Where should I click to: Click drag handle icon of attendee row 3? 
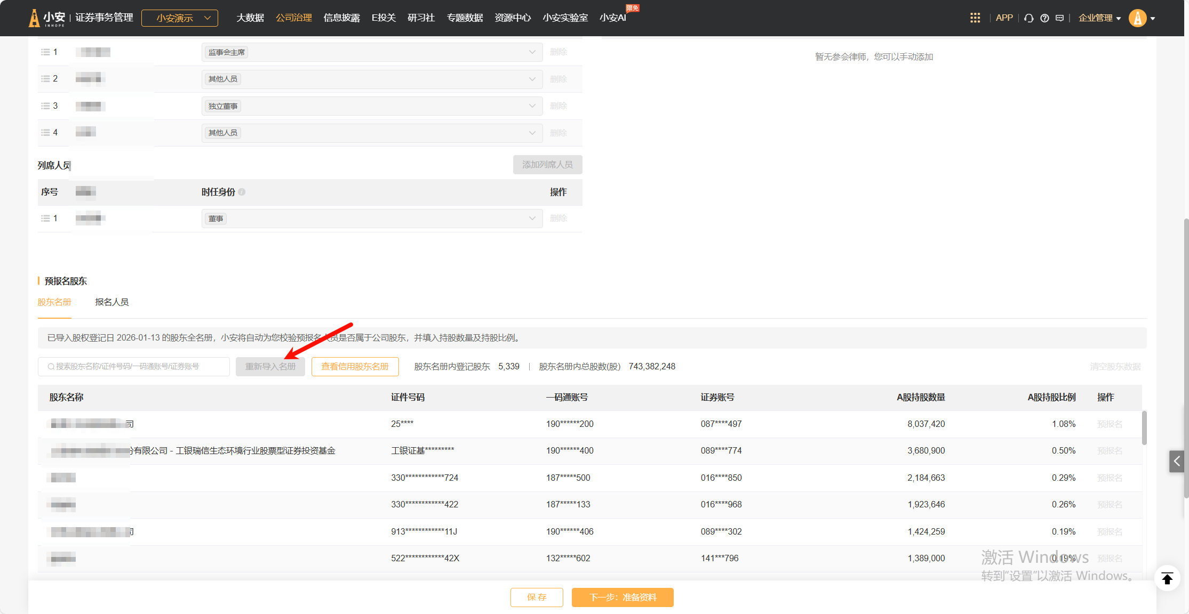45,106
